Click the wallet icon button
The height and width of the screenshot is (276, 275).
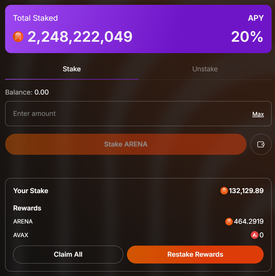coord(261,144)
